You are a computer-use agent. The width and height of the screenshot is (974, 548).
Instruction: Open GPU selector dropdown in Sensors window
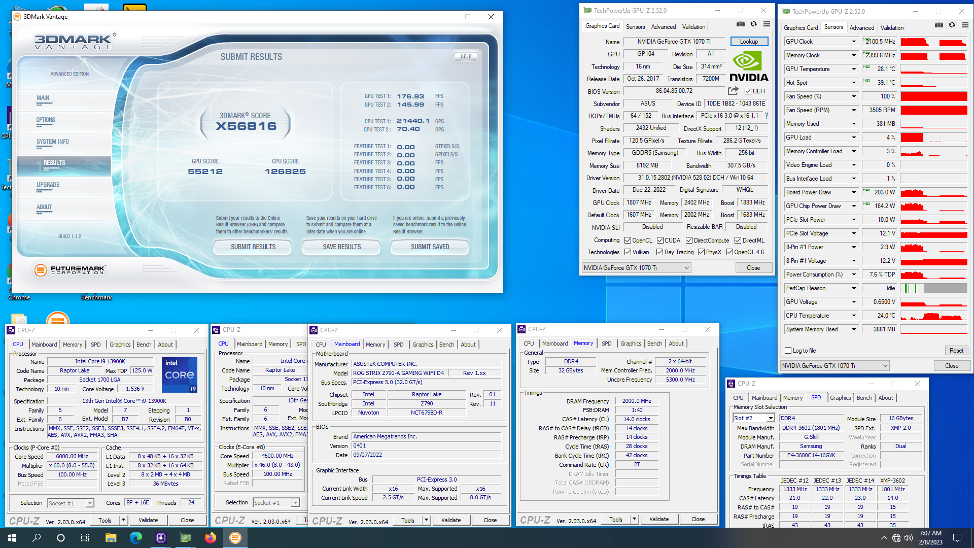click(834, 366)
